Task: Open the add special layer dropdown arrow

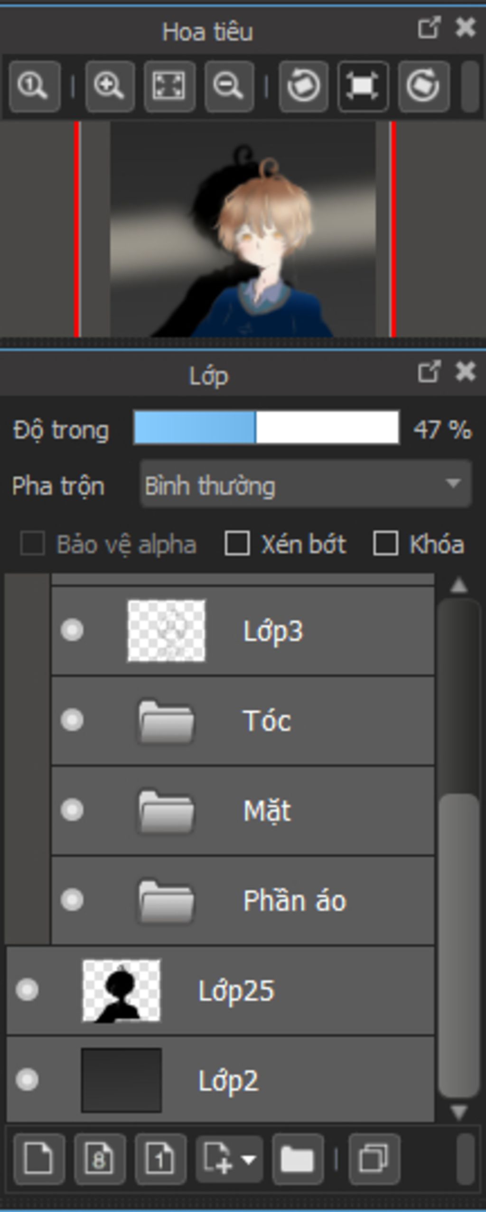Action: point(249,1159)
